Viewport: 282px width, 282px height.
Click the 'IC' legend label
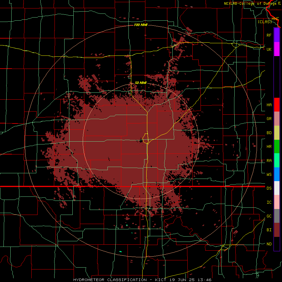[x=269, y=202]
